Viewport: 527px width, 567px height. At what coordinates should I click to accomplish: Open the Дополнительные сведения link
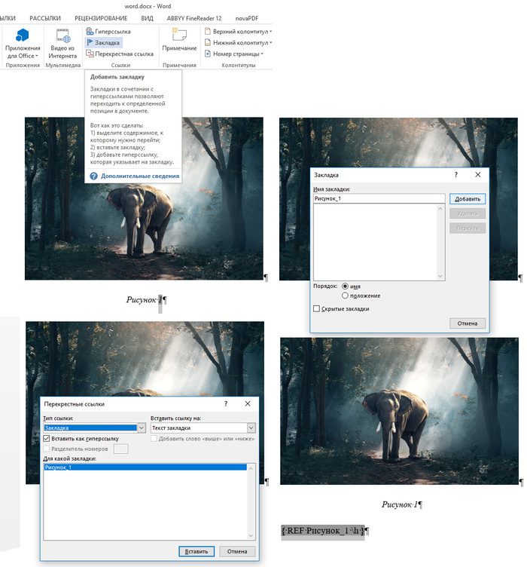click(x=140, y=176)
